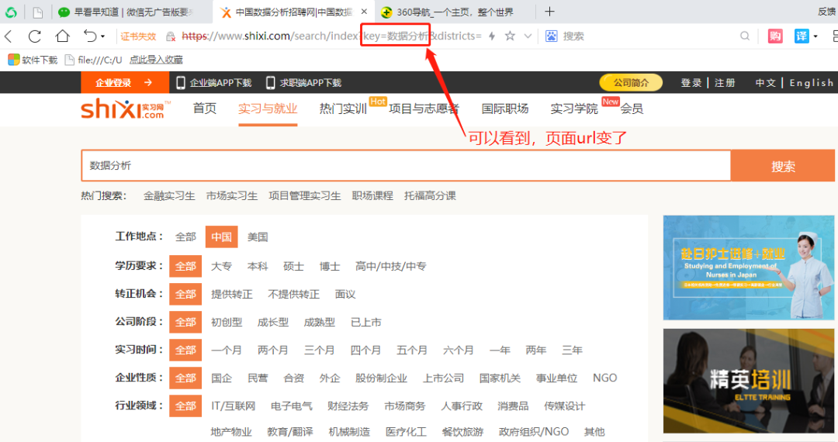
Task: Click hot search 托福高分课
Action: (x=430, y=196)
